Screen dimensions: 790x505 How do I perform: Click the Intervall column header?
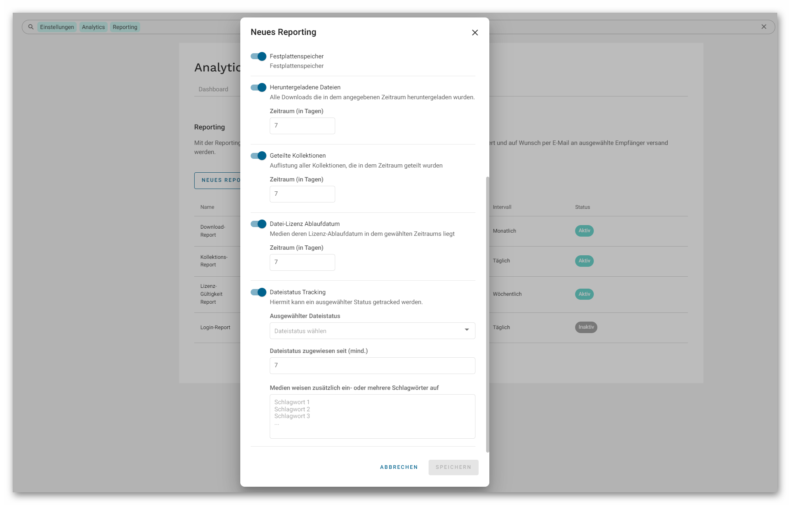(x=502, y=207)
